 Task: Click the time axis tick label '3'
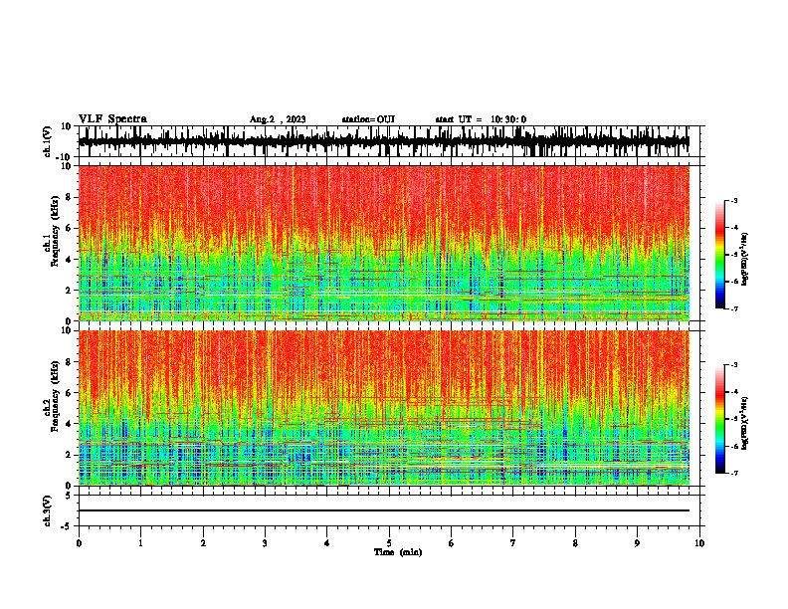click(x=265, y=543)
